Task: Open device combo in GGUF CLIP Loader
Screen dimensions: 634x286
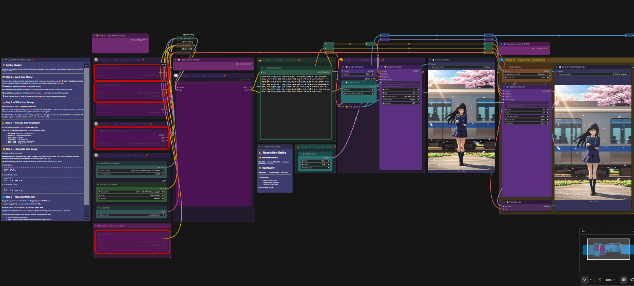Action: click(131, 199)
